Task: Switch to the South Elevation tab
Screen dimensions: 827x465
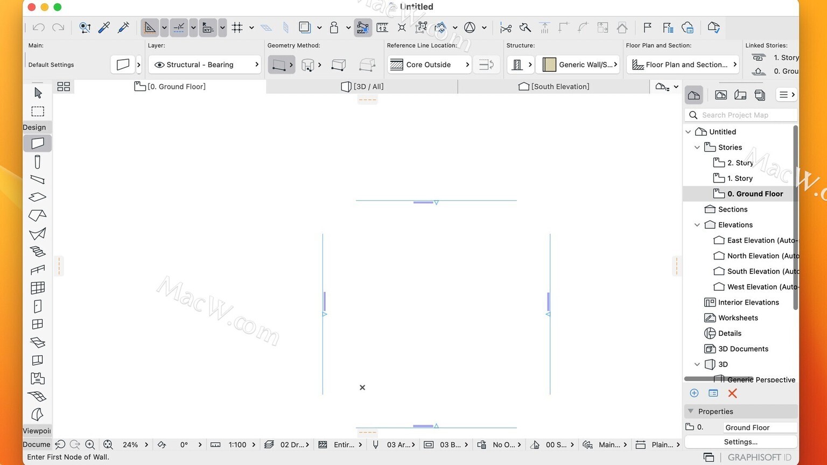Action: click(553, 87)
